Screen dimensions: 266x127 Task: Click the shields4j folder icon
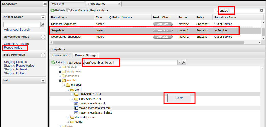pos(68,85)
